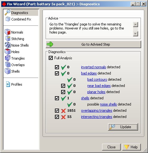Click the 55 intersecting triangles count
This screenshot has height=153, width=148.
tap(70, 117)
